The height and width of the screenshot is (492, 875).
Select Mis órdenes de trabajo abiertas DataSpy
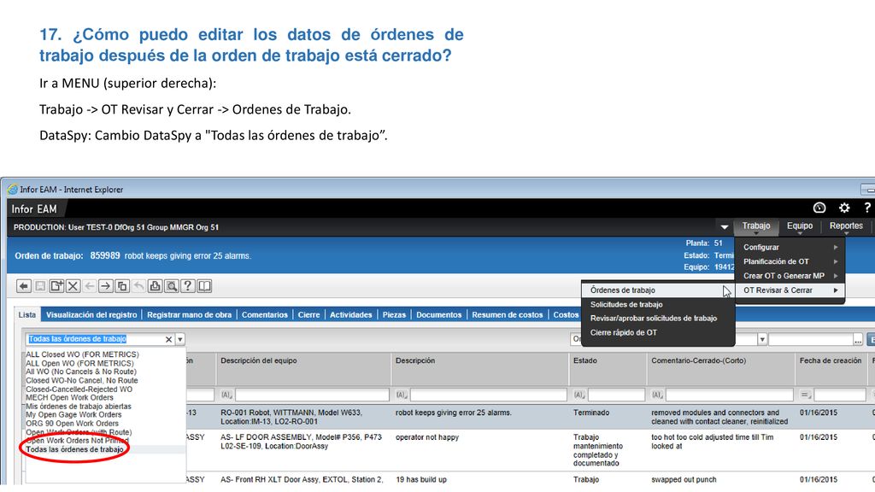(79, 407)
